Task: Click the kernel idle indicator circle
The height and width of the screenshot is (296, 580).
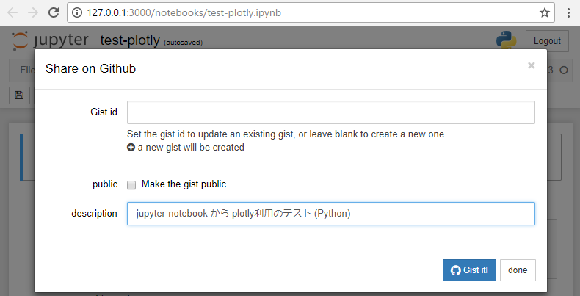Action: tap(564, 70)
